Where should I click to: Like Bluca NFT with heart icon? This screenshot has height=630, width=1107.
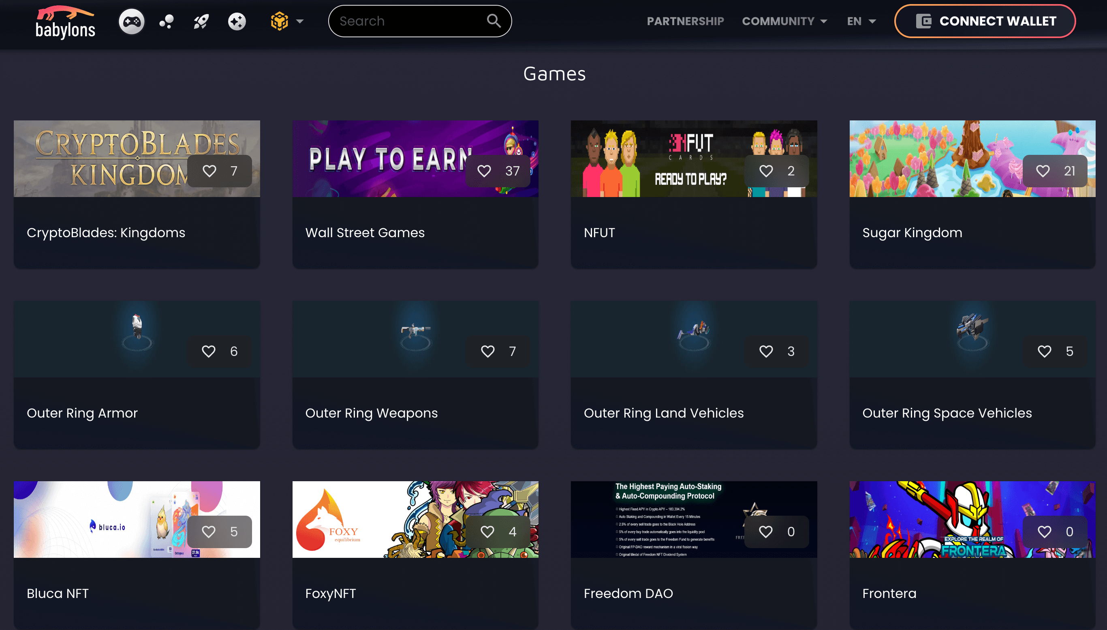point(208,532)
